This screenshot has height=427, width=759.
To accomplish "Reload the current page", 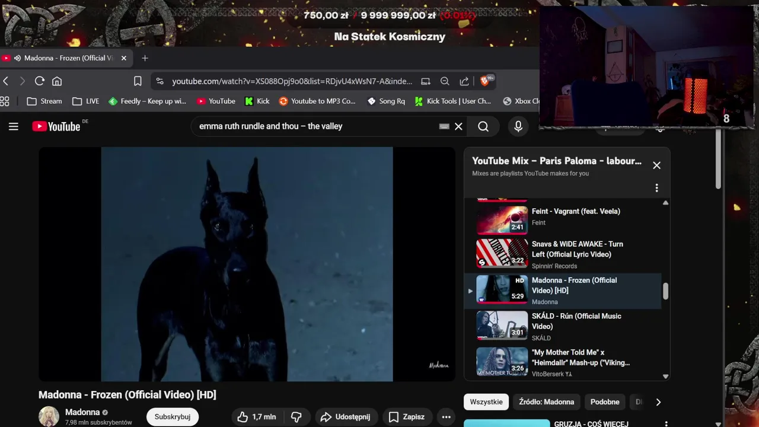I will 40,81.
